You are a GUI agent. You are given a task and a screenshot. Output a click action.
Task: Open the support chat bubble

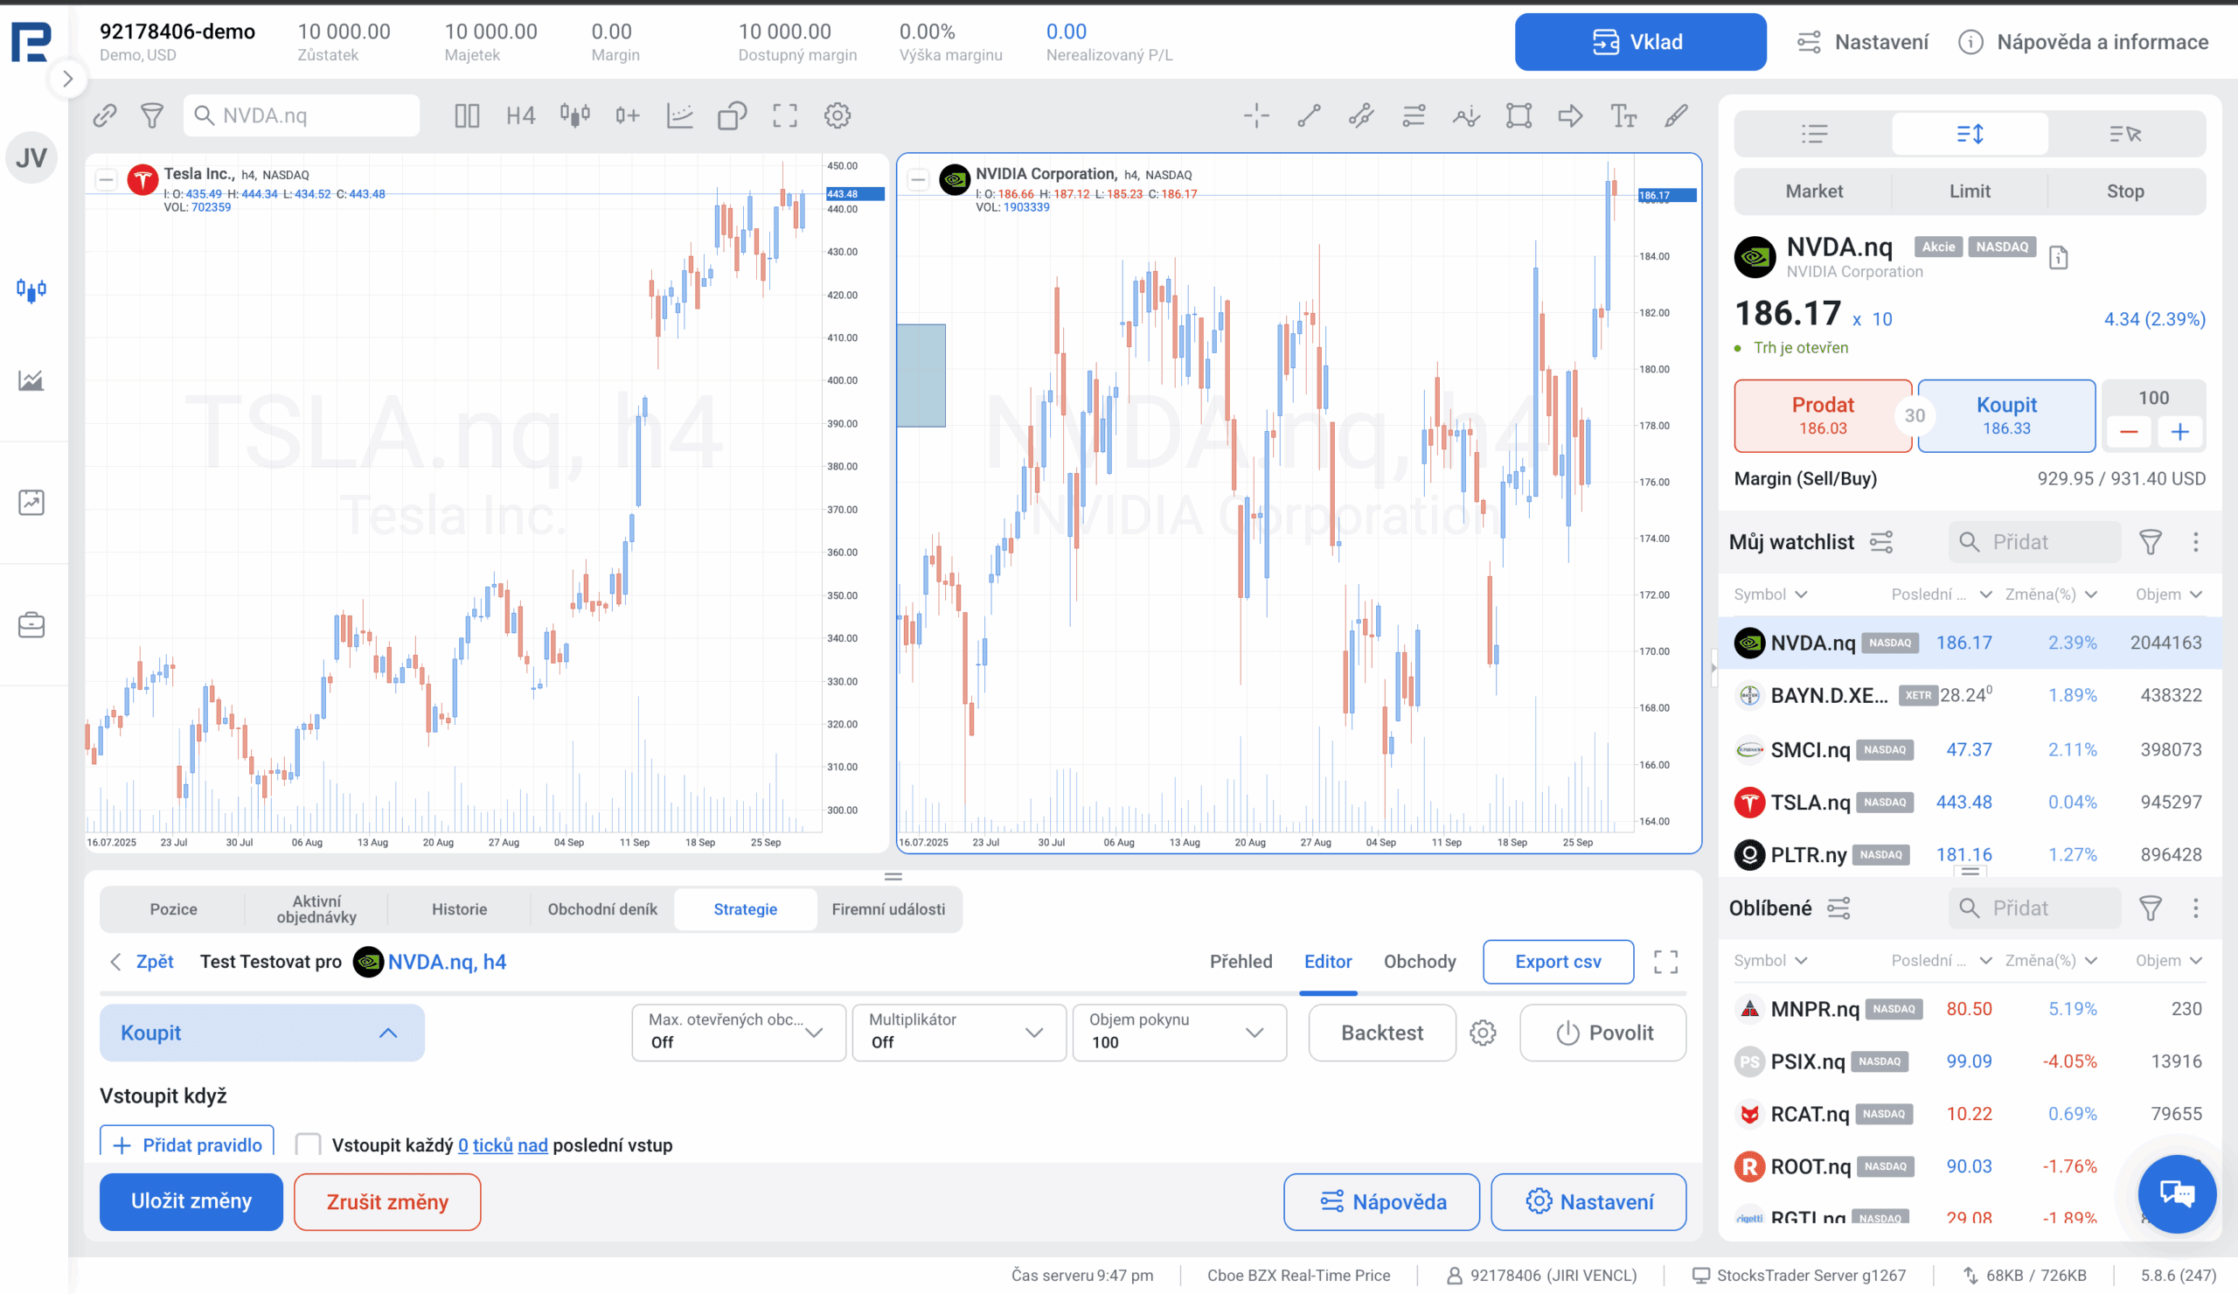coord(2177,1193)
